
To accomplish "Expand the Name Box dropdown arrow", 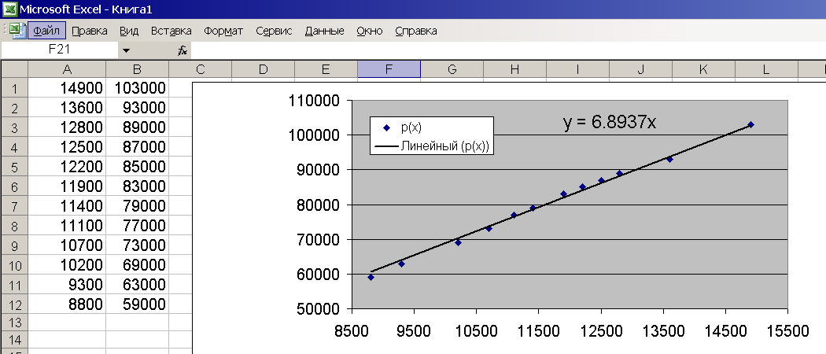I will (x=126, y=50).
